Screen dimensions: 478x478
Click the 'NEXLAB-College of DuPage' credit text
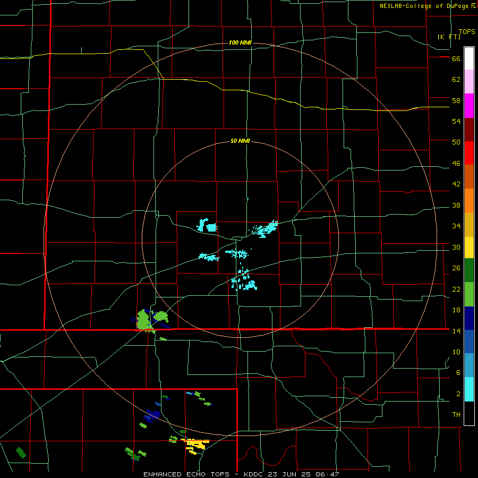(424, 6)
